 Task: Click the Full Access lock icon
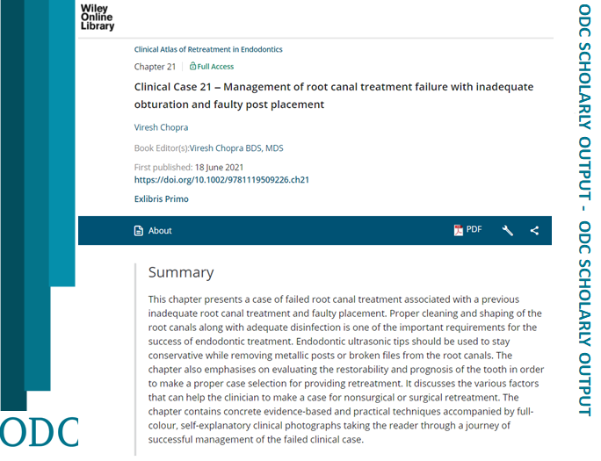(x=192, y=66)
